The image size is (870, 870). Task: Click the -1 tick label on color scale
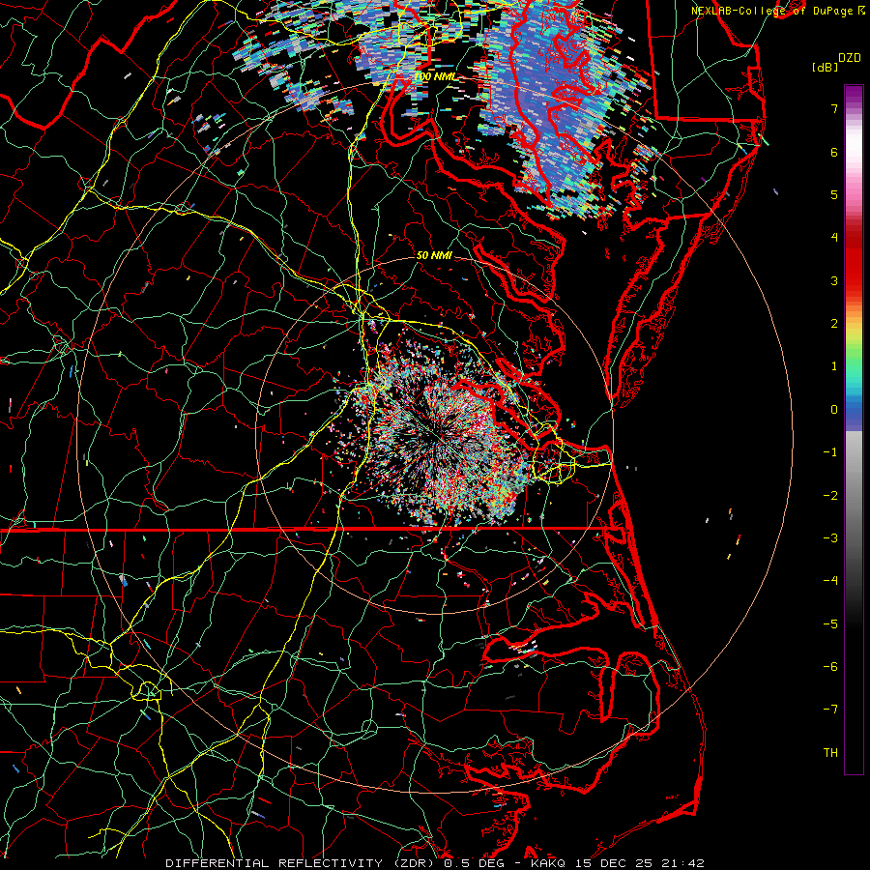830,452
